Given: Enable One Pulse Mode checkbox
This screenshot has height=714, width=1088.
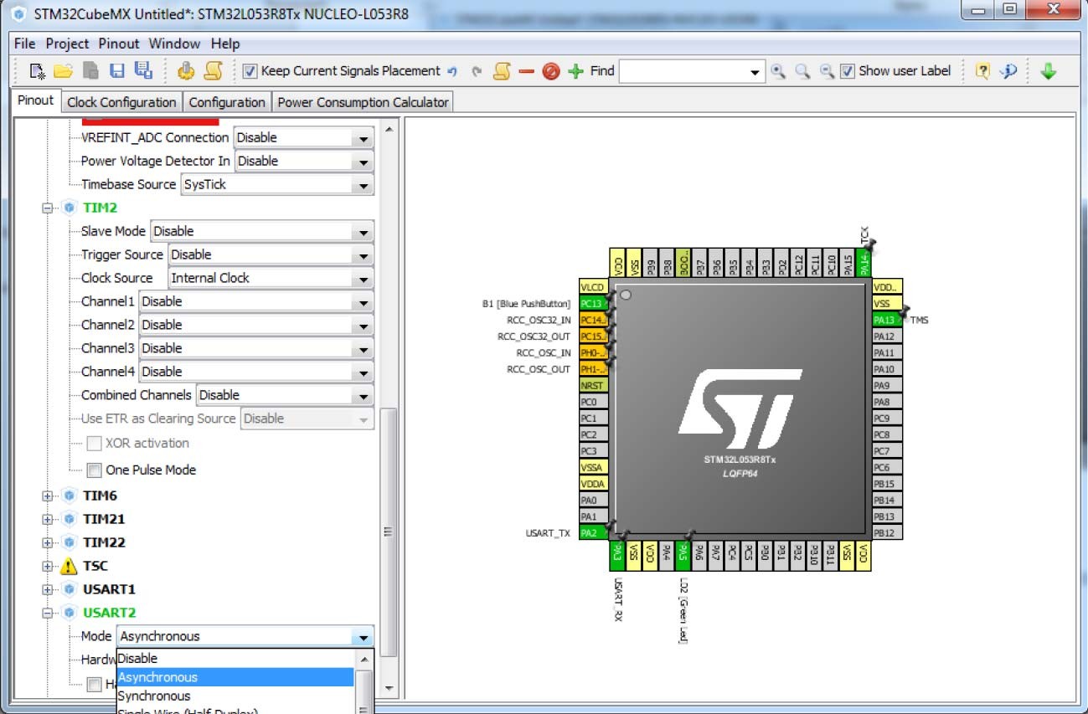Looking at the screenshot, I should 95,470.
